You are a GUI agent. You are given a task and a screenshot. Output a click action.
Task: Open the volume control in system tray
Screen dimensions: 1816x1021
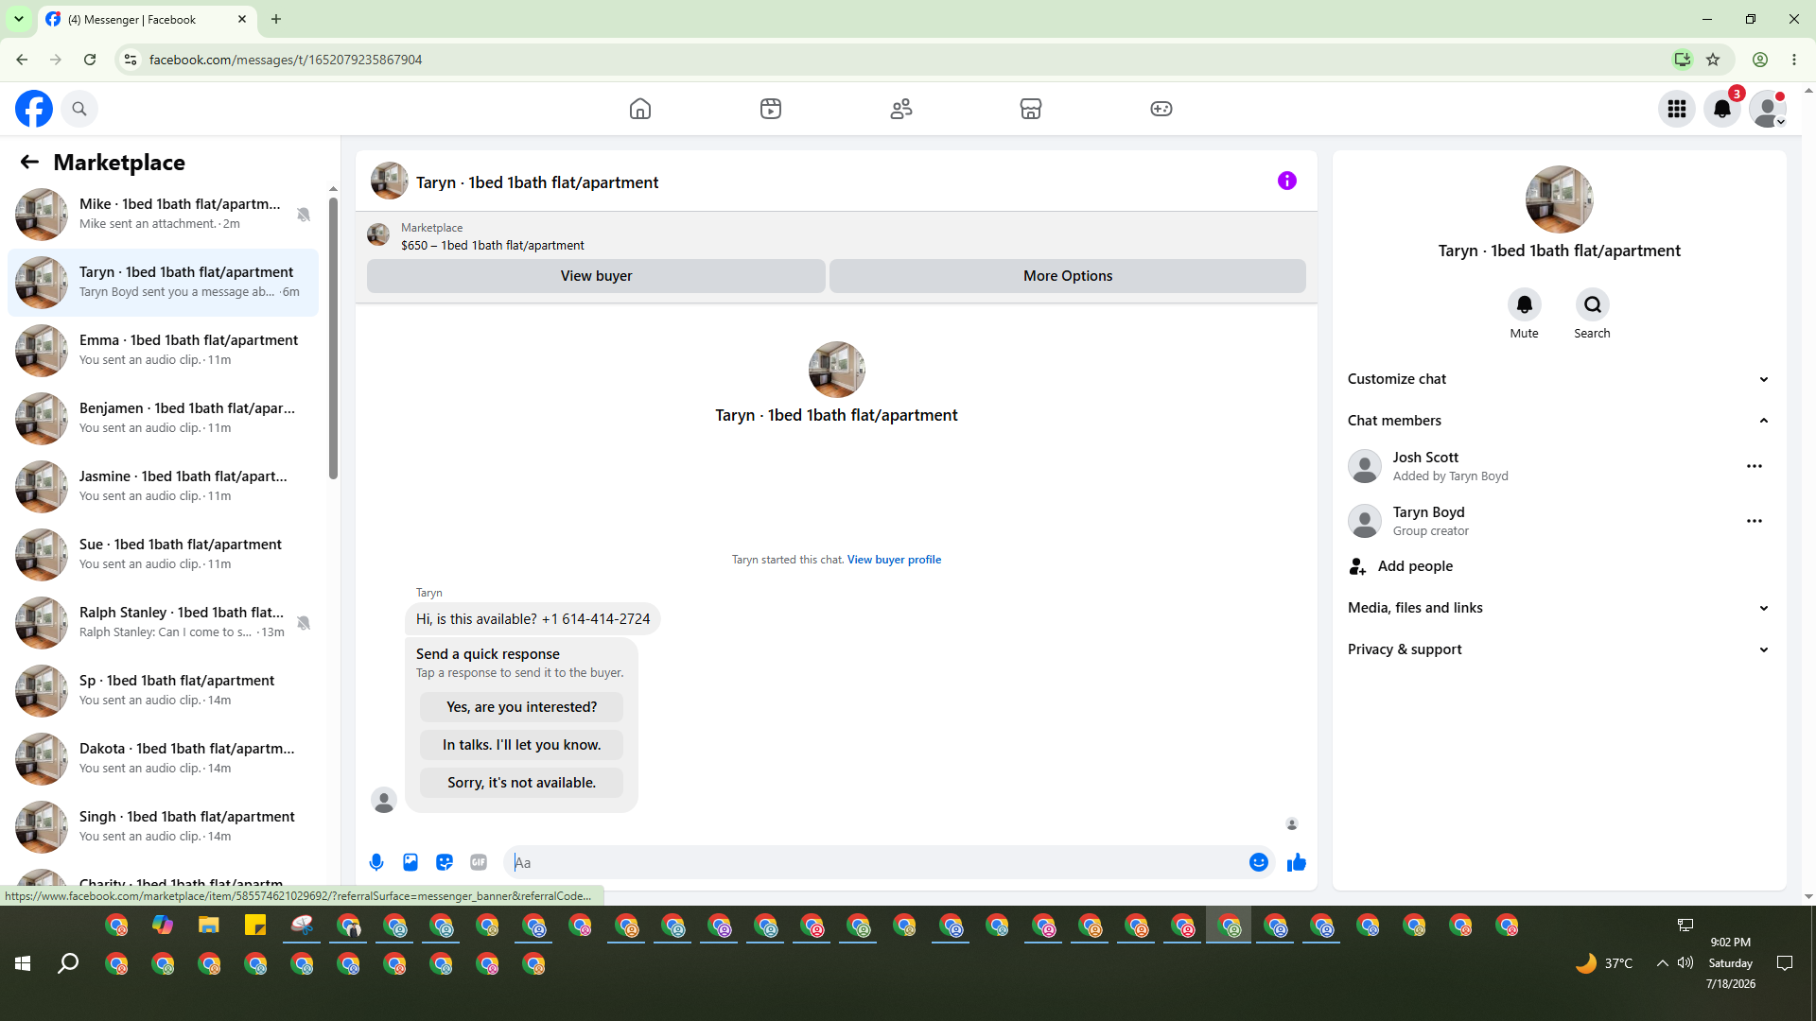1685,963
